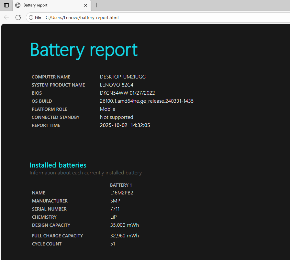Click the full charge capacity 32,960 mWh
The width and height of the screenshot is (290, 260).
124,236
